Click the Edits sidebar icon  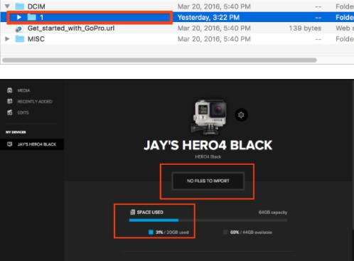click(10, 112)
